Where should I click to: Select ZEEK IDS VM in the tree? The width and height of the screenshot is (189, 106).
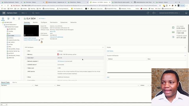tap(11, 58)
